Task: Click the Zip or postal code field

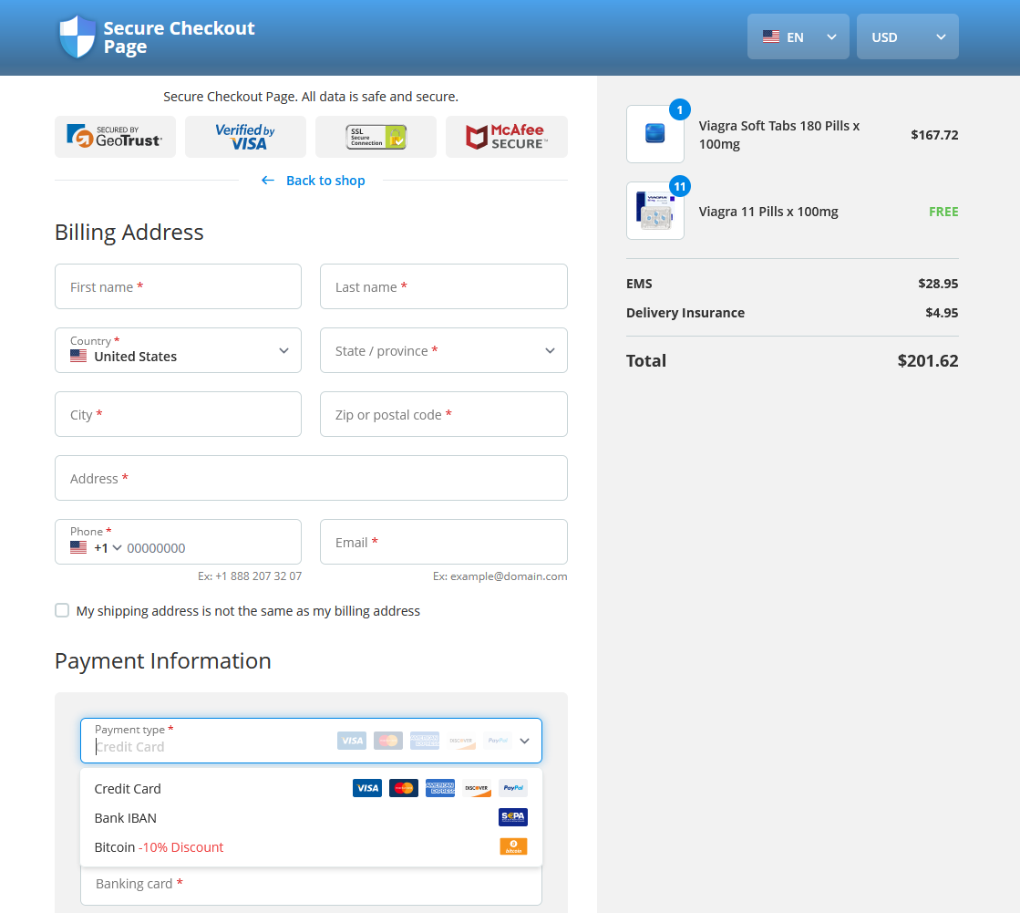Action: point(444,414)
